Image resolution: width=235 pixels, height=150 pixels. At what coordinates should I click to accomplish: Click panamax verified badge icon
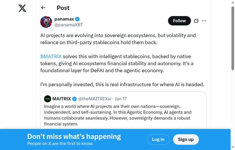[78, 19]
